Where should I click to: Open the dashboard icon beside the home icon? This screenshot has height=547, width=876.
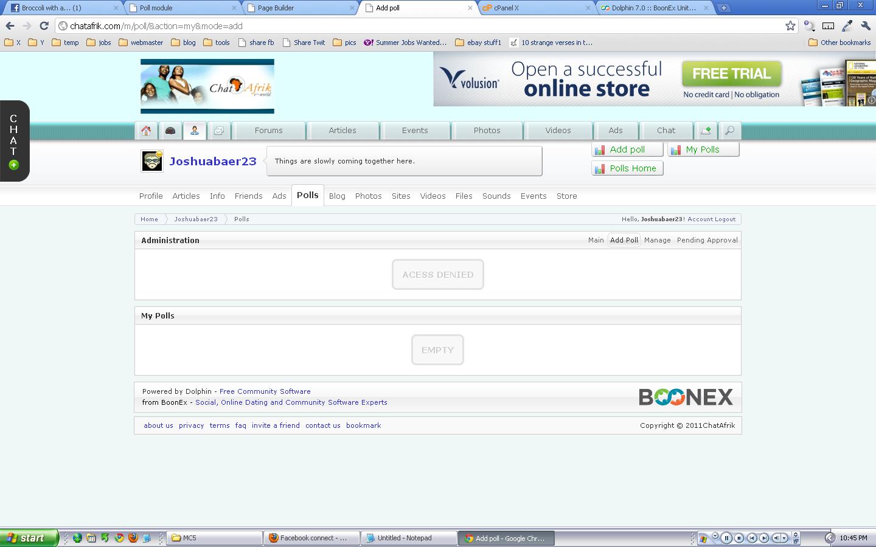170,131
